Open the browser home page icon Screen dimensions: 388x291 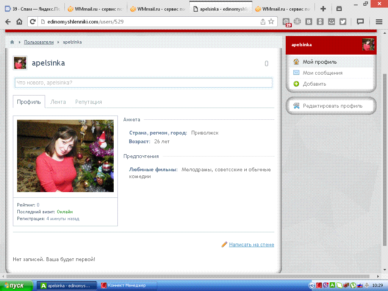coord(19,22)
